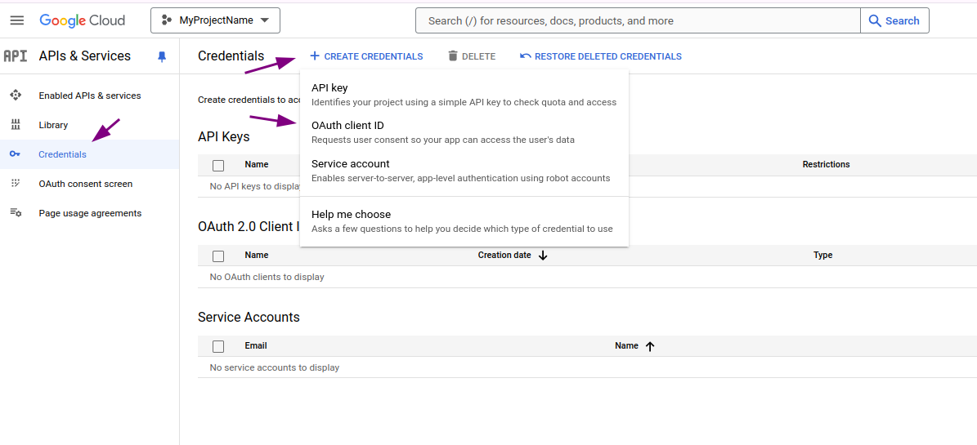Tick the Service Accounts select-all checkbox
977x445 pixels.
coord(218,346)
